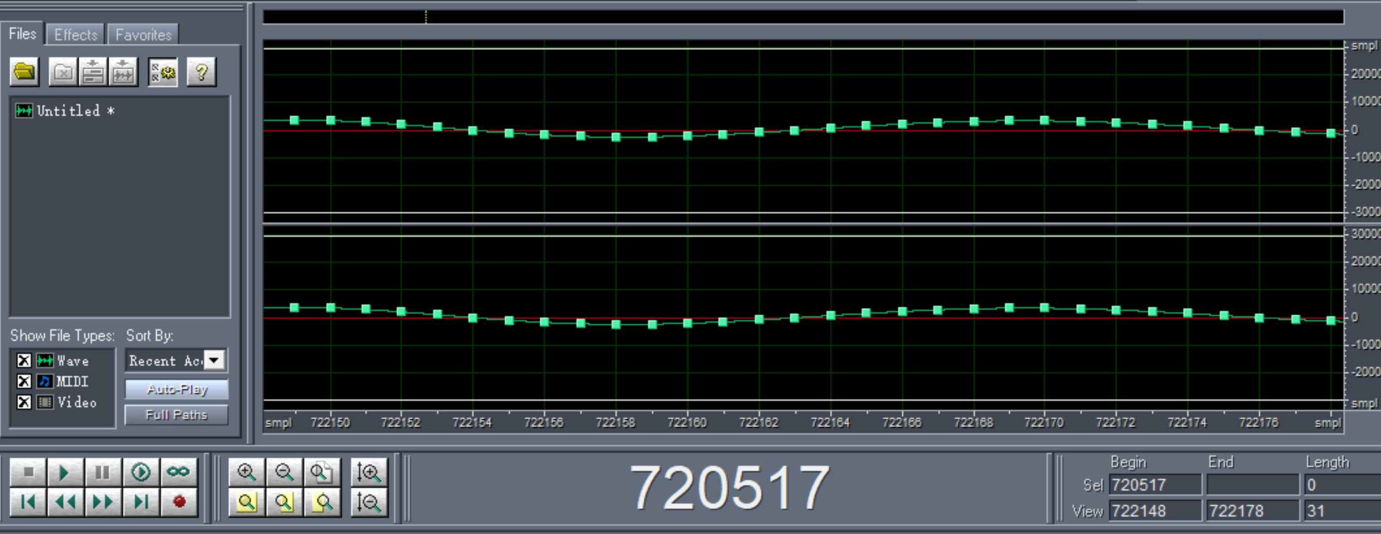
Task: Zoom out vertically with the arrow-minus magnifier
Action: tap(369, 502)
